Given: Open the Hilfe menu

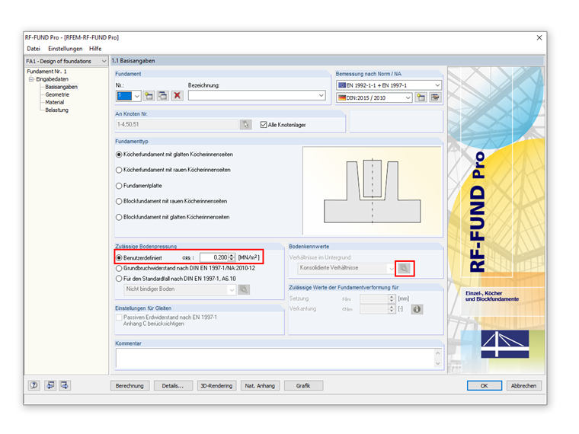Looking at the screenshot, I should click(95, 49).
